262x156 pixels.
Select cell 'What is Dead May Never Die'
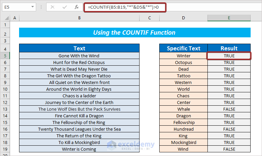79,69
